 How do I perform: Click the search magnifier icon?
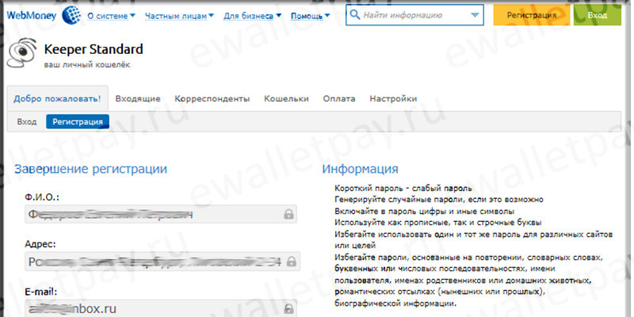(x=354, y=15)
